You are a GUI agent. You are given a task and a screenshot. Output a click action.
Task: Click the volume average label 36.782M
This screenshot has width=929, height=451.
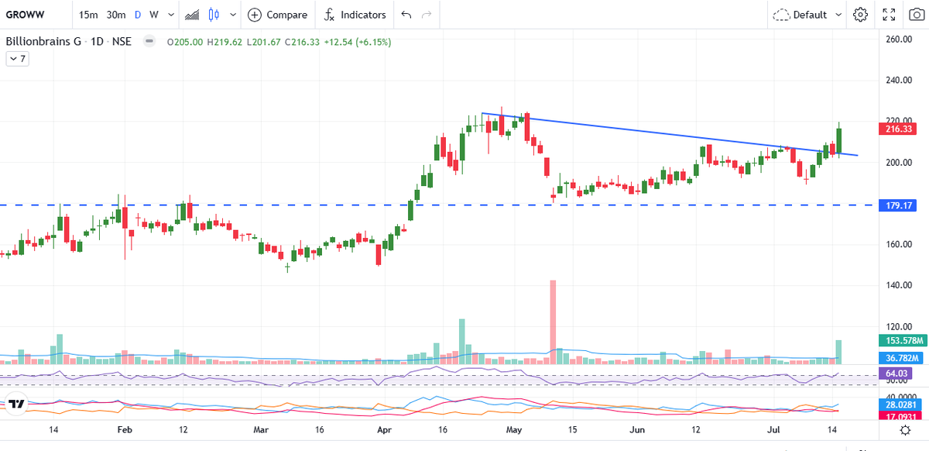point(902,358)
